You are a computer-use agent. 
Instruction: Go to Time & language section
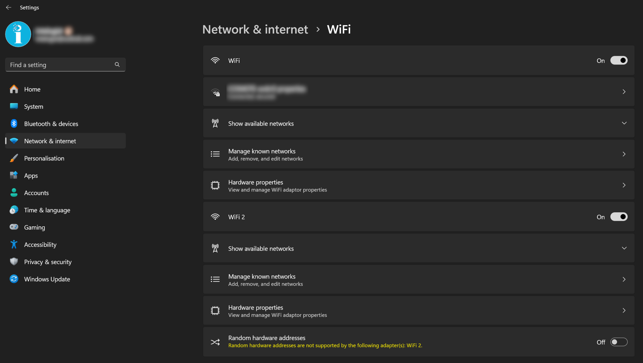pos(47,210)
